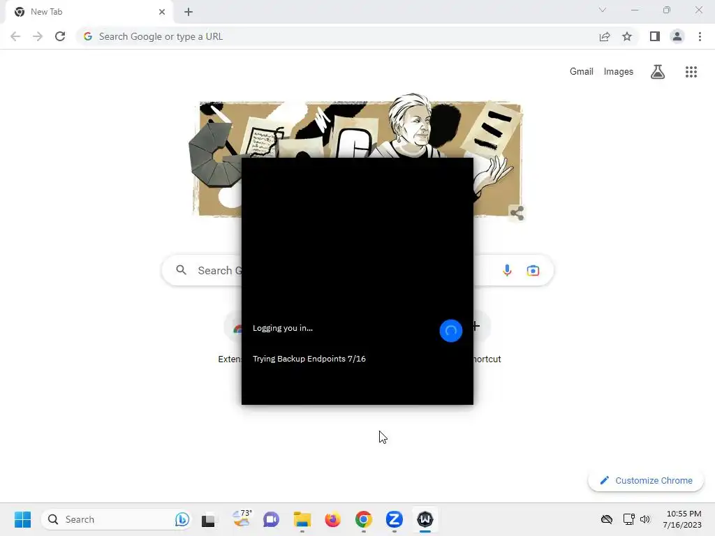Open the volume speaker tray icon
The width and height of the screenshot is (715, 536).
(x=644, y=519)
